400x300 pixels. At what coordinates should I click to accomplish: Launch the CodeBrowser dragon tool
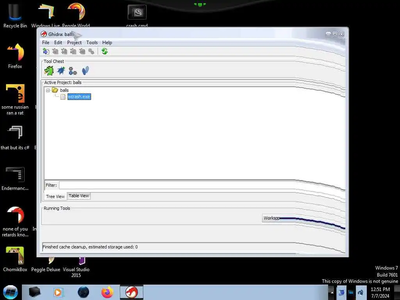(49, 71)
